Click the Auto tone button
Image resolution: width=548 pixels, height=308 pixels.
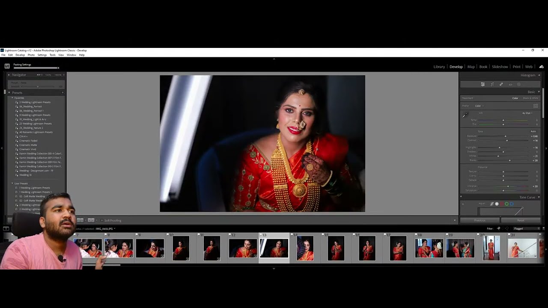(533, 131)
